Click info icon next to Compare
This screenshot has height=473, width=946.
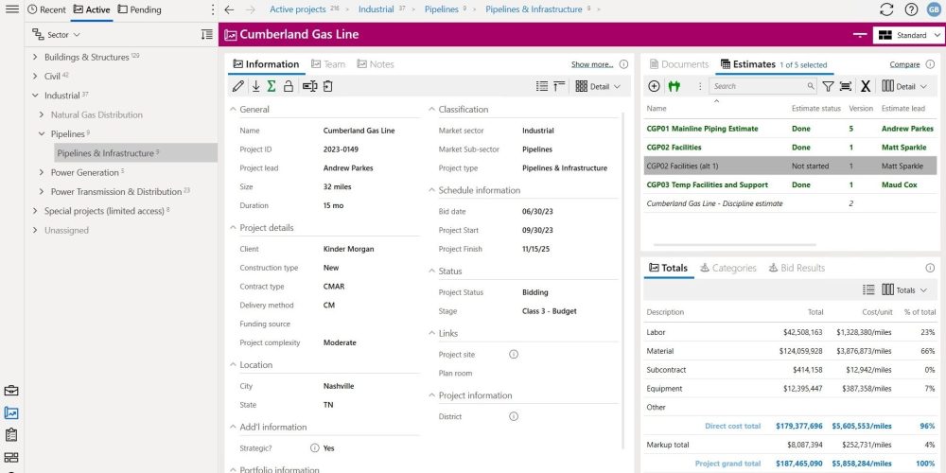(930, 64)
